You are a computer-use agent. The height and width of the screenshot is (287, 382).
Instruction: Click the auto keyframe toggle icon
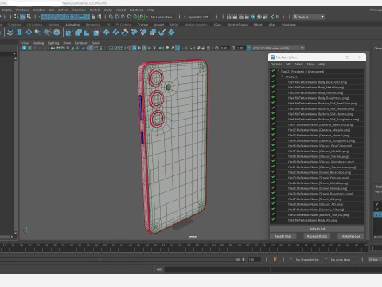click(x=275, y=259)
